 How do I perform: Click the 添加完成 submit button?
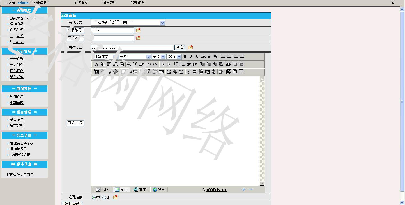point(72,203)
